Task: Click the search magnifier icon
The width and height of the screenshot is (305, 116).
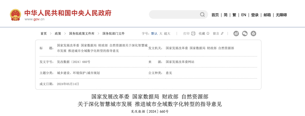Action: tap(202, 15)
